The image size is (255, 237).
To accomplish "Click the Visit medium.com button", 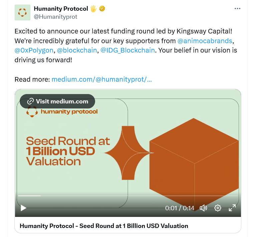I will point(57,101).
